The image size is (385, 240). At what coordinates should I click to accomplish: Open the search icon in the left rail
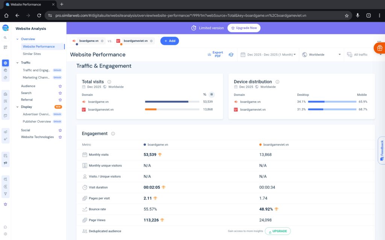point(5,38)
